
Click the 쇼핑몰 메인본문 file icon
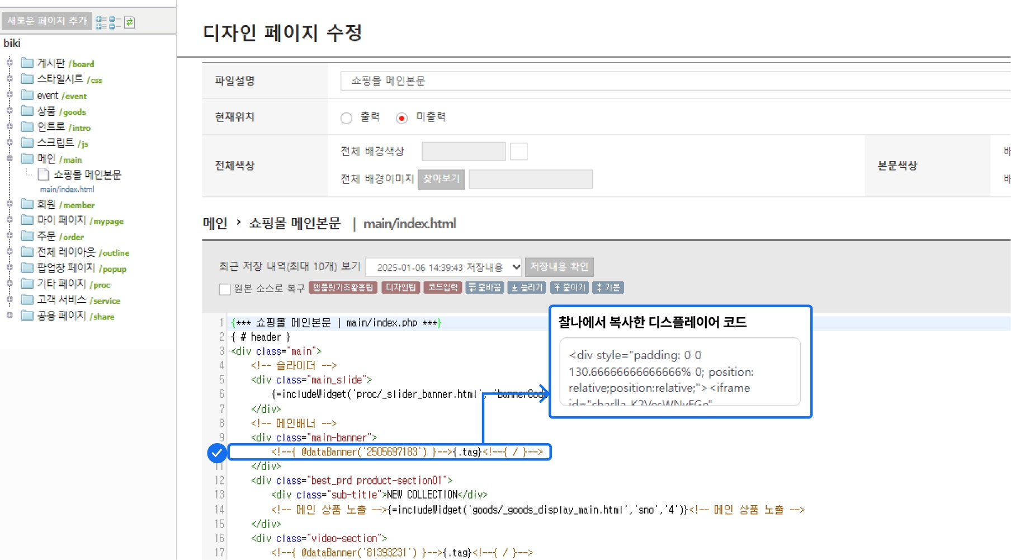click(43, 175)
